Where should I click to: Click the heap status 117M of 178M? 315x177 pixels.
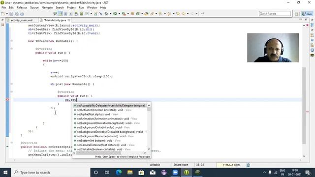click(x=231, y=165)
